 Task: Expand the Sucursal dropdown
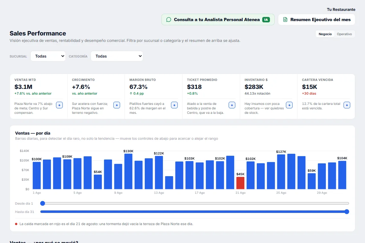pos(48,56)
